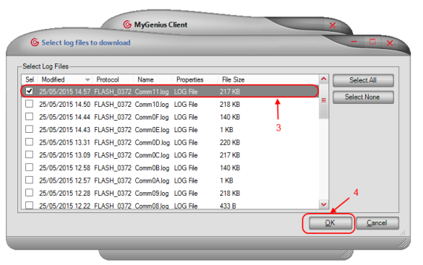
Task: Tick the Comm0D.log checkbox
Action: 29,142
